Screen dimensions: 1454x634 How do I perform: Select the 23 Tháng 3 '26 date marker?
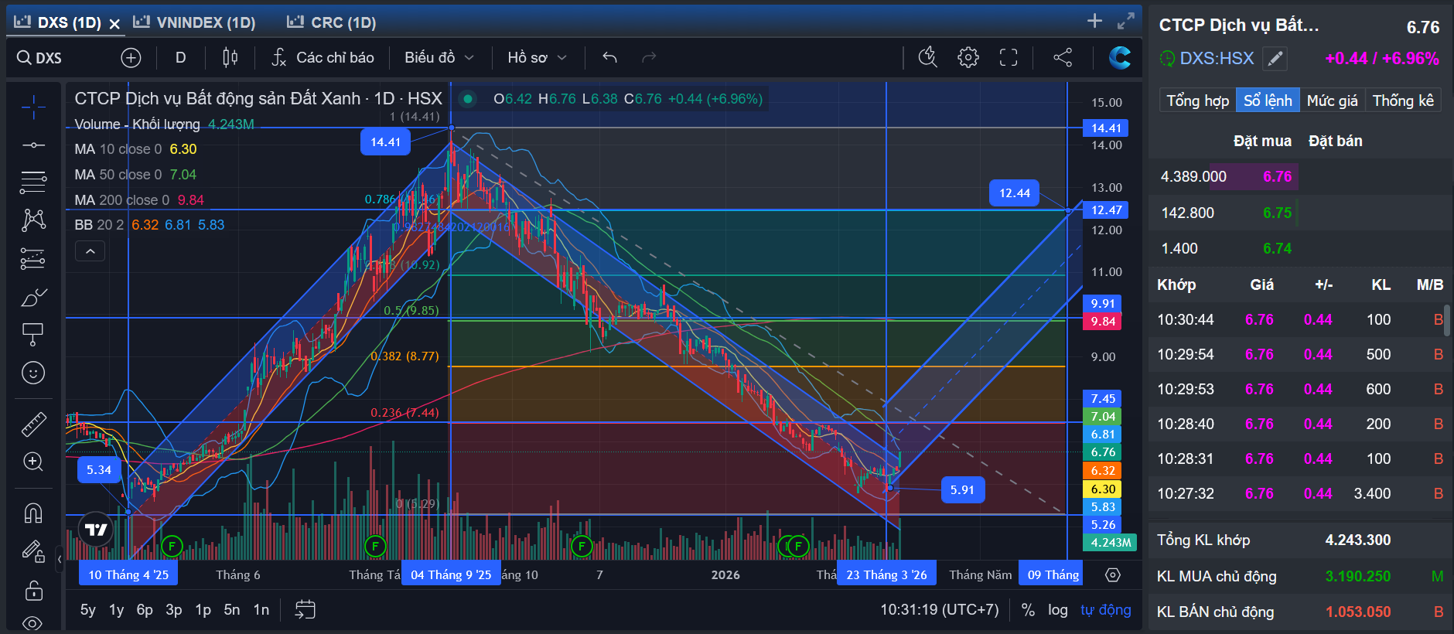(x=886, y=574)
